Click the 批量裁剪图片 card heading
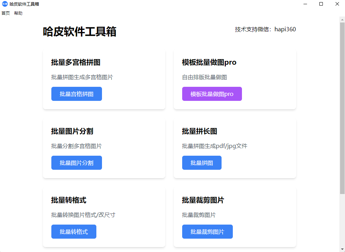The image size is (345, 252). 203,200
